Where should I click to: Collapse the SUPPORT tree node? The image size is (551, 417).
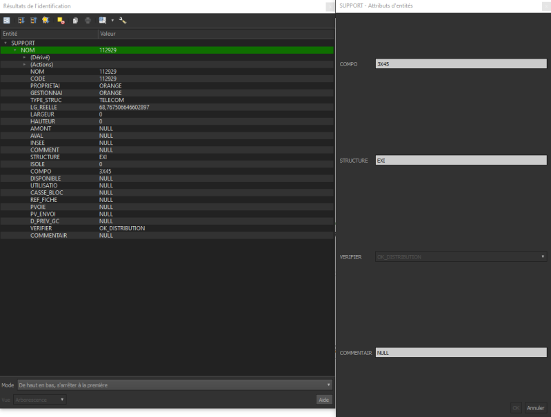(x=6, y=43)
